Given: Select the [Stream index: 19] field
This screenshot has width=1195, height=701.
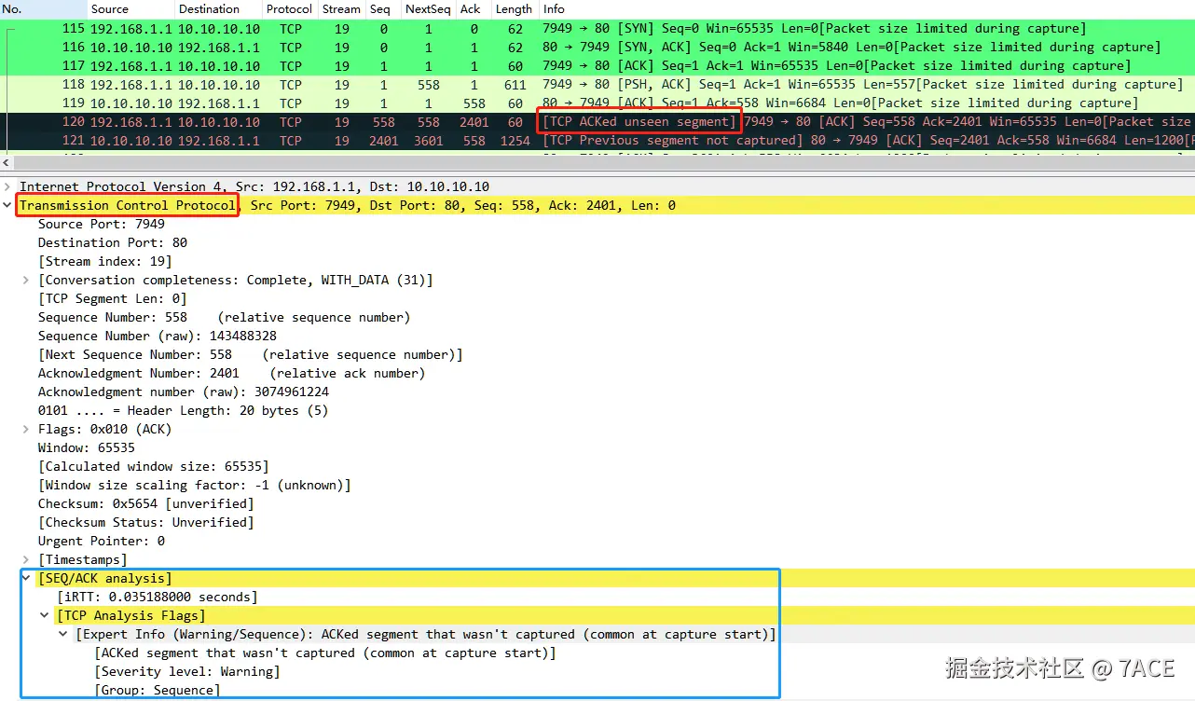Looking at the screenshot, I should (x=104, y=261).
